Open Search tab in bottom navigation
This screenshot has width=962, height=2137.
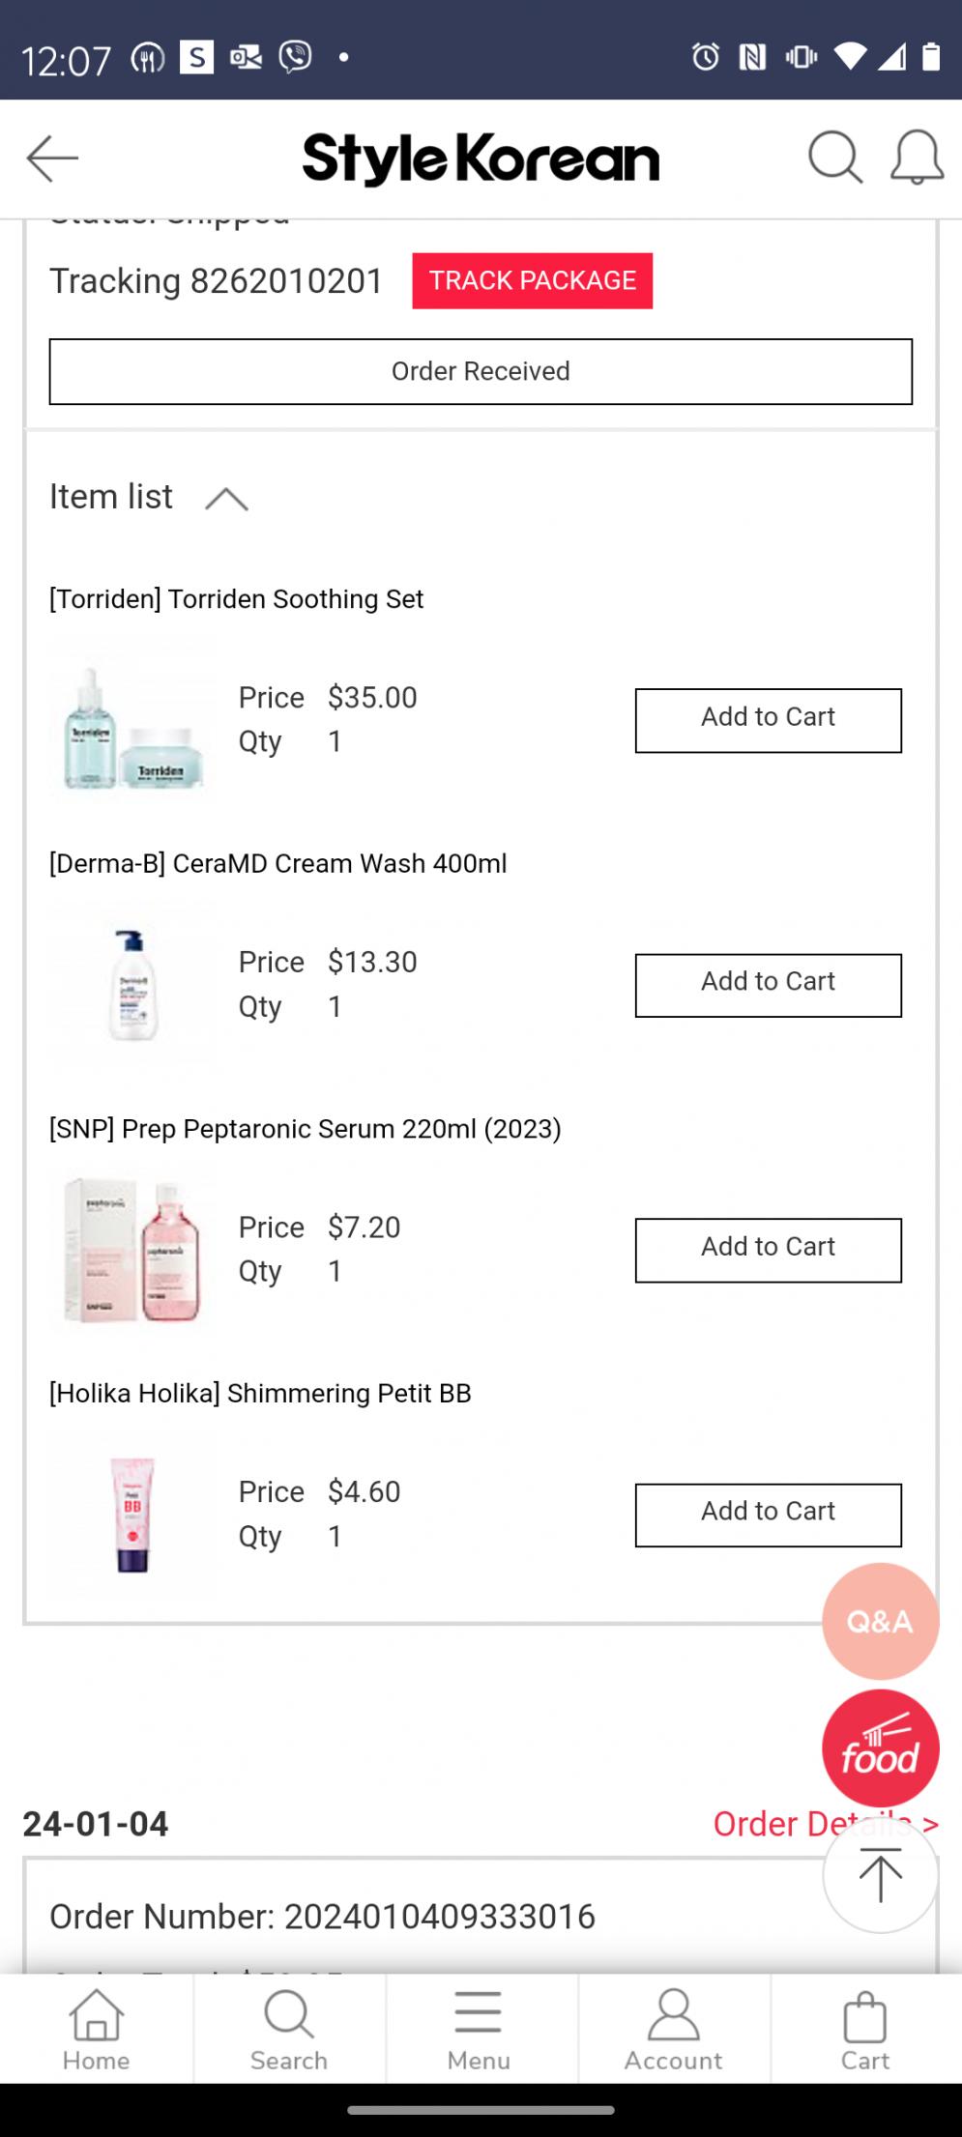[288, 2030]
